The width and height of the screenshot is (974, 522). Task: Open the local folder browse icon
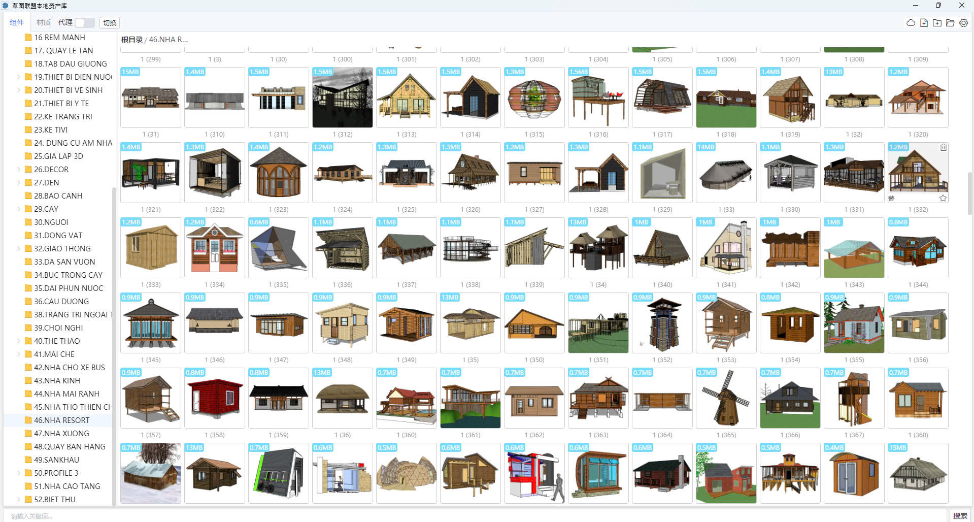950,23
